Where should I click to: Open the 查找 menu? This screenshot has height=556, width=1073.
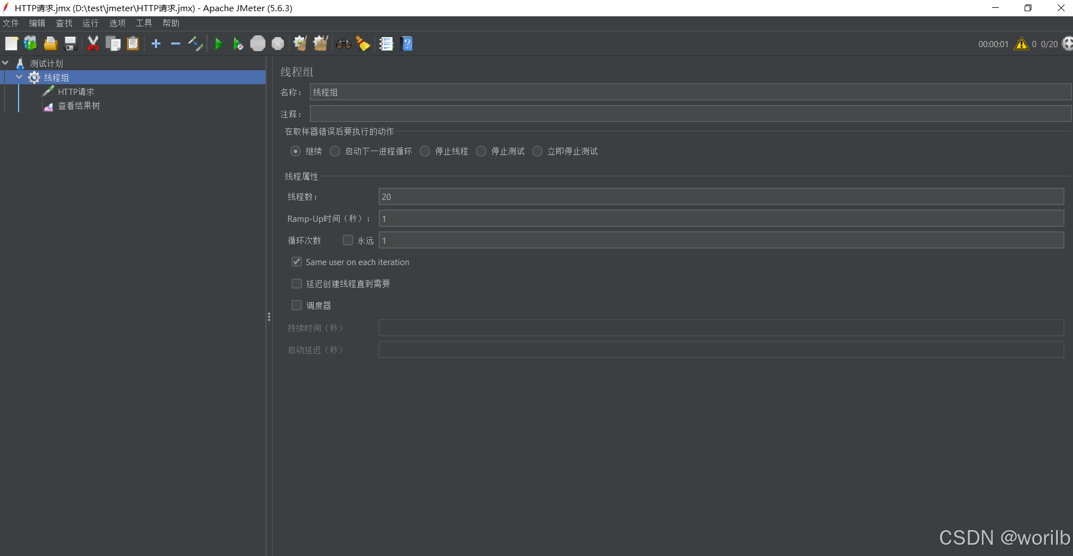(x=64, y=23)
